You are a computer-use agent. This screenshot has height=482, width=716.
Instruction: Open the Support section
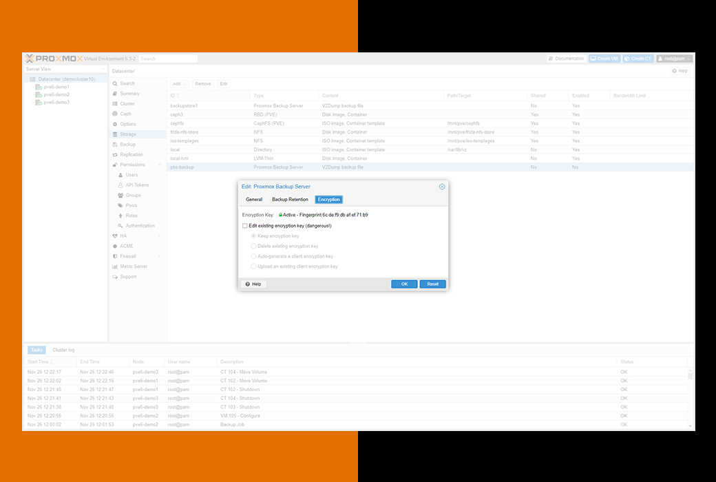124,276
